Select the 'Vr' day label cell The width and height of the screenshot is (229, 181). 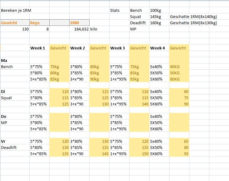(x=4, y=141)
